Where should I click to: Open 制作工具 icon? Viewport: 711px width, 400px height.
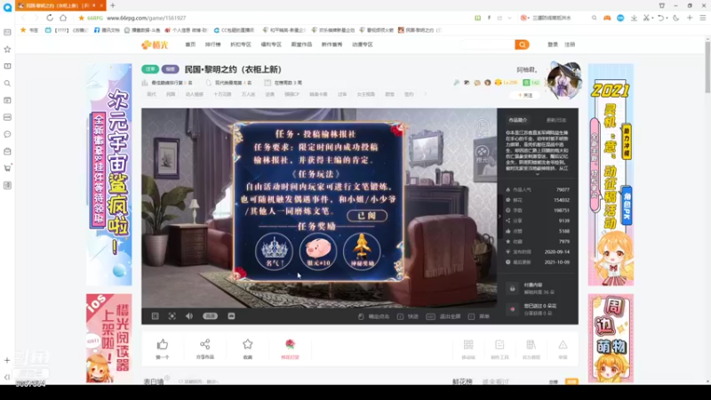point(499,349)
